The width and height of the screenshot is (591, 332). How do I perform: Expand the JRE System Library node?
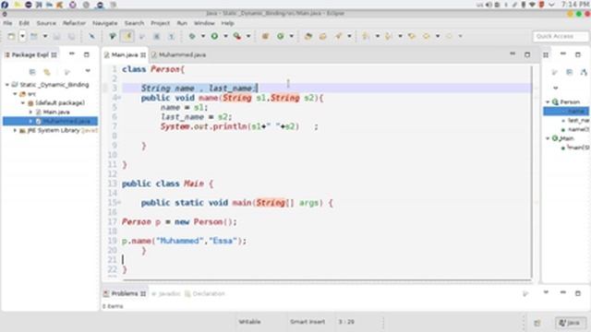(15, 130)
